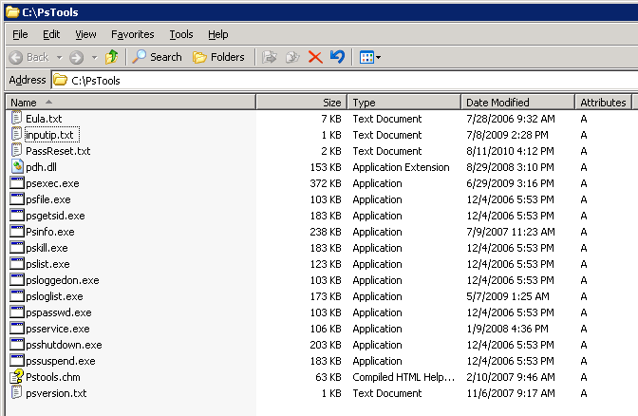Select the psfile.exe application icon
Screen dimensions: 638x416
point(17,199)
